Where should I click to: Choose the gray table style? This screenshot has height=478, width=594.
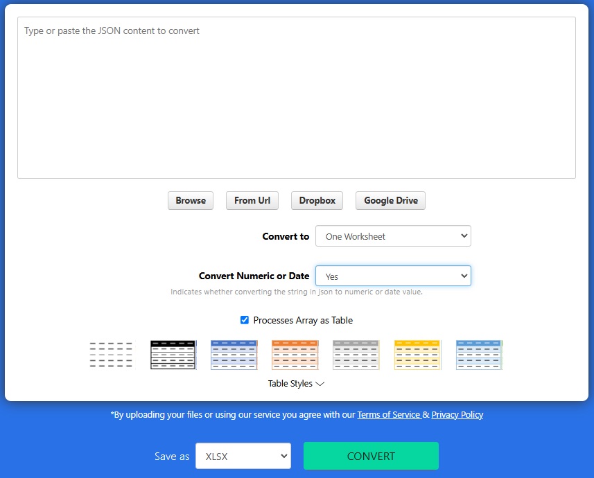pos(356,355)
